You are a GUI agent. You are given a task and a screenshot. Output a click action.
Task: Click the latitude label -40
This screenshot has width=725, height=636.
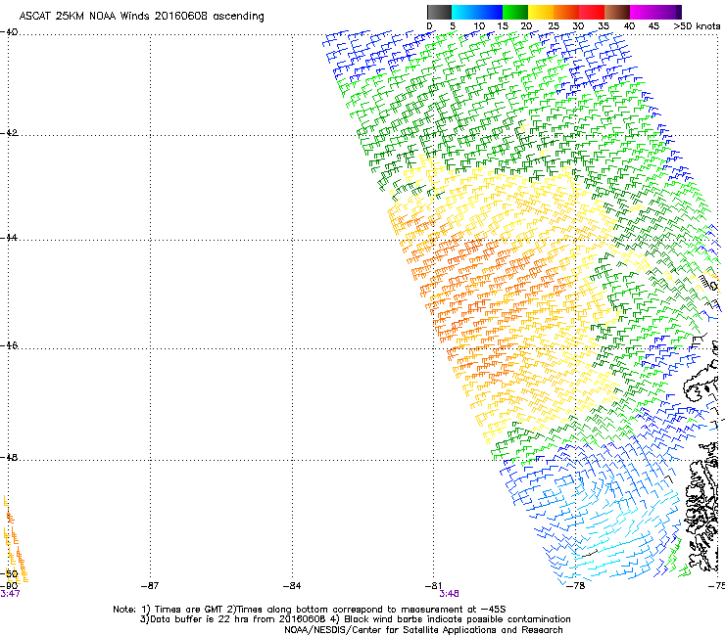(x=9, y=32)
